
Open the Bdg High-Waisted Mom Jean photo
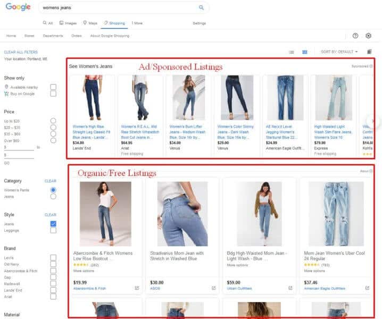tap(259, 214)
